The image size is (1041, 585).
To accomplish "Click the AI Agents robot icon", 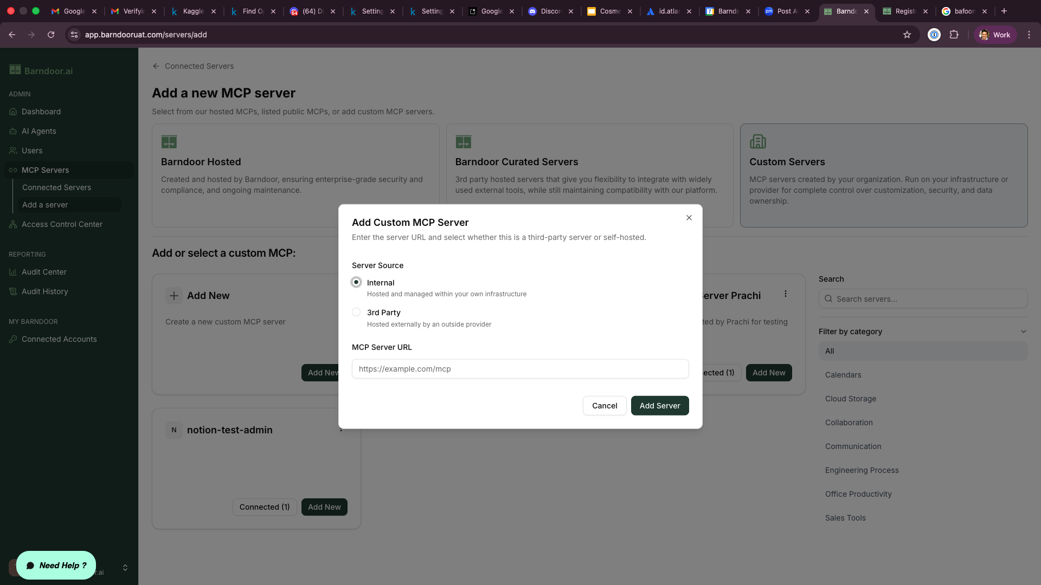I will pyautogui.click(x=13, y=131).
